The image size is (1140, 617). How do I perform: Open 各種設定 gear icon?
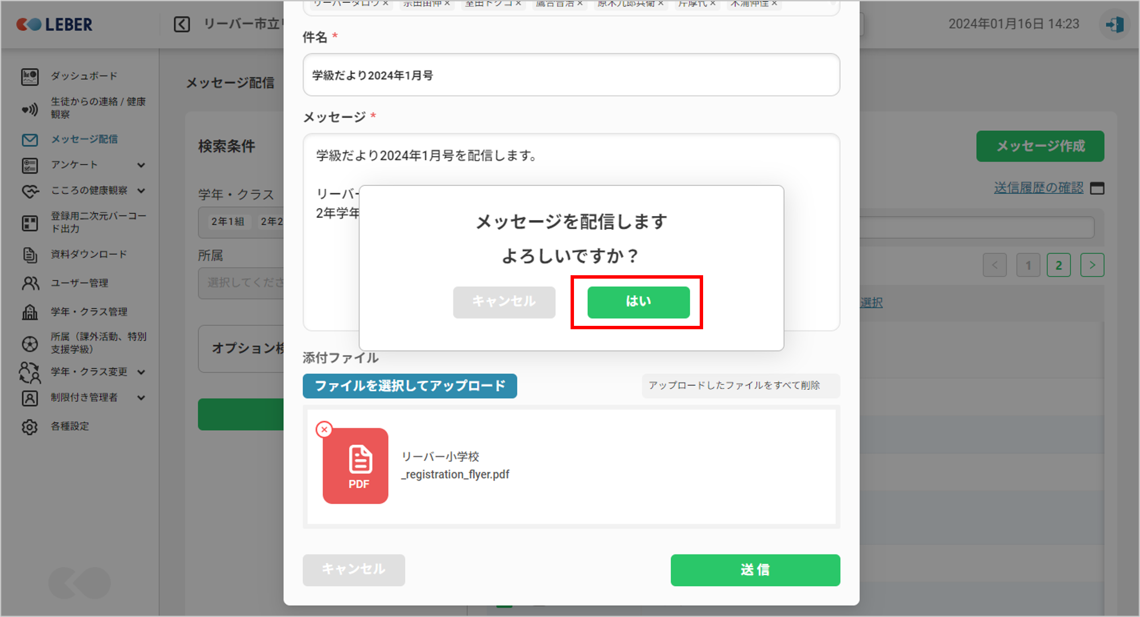(30, 426)
